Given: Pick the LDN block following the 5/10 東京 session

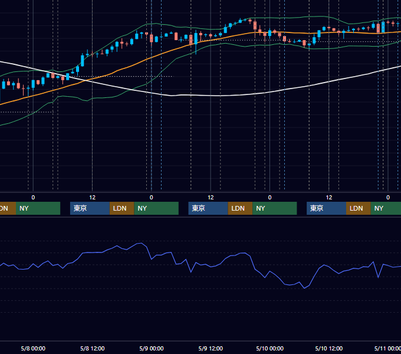Looking at the screenshot, I should tap(359, 208).
